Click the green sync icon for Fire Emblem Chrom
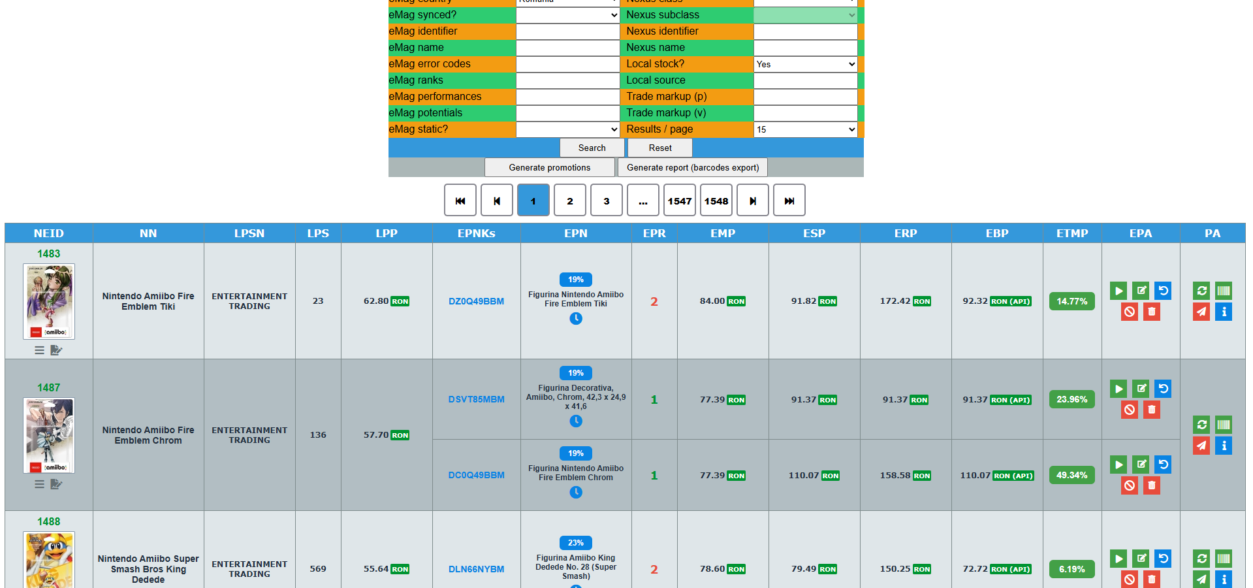This screenshot has width=1253, height=588. [1201, 425]
